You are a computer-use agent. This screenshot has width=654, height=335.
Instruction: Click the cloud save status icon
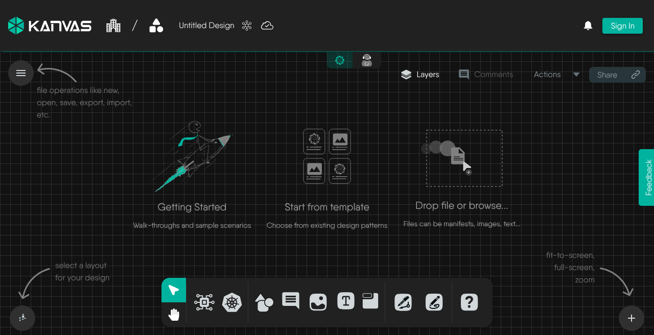tap(267, 26)
